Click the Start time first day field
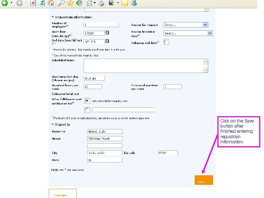This screenshot has width=264, height=198. click(x=94, y=78)
